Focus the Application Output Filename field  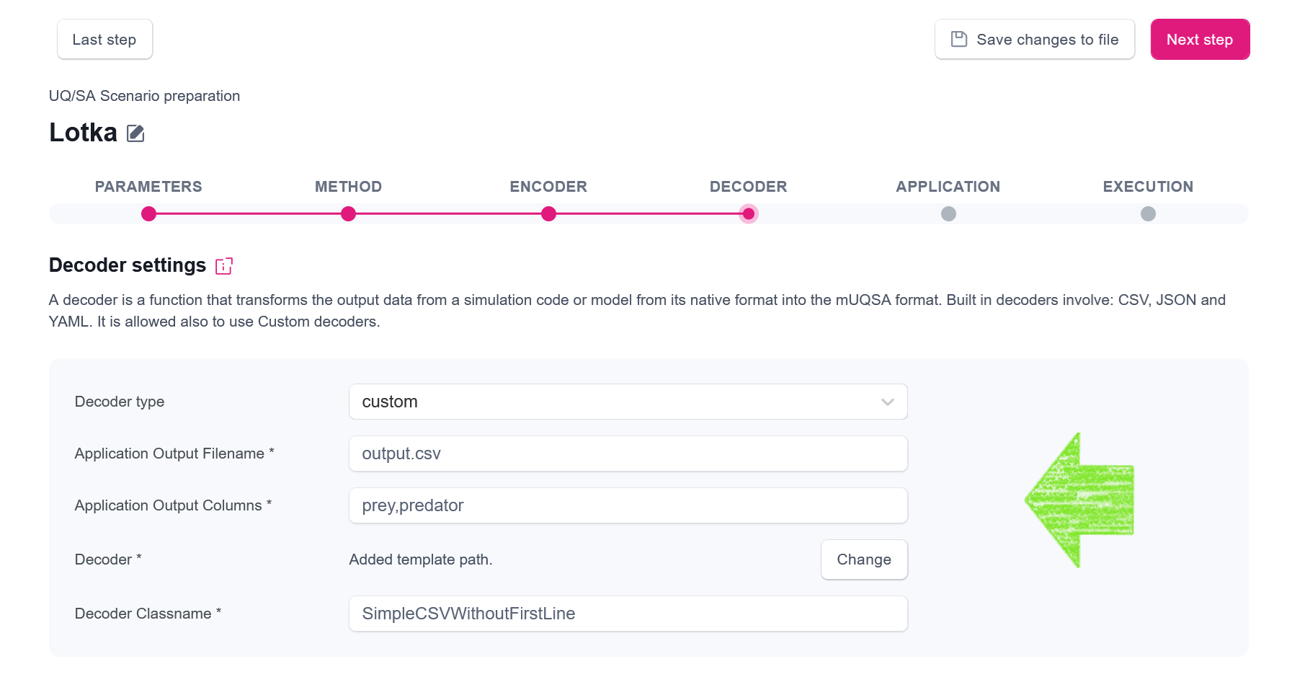click(x=628, y=454)
